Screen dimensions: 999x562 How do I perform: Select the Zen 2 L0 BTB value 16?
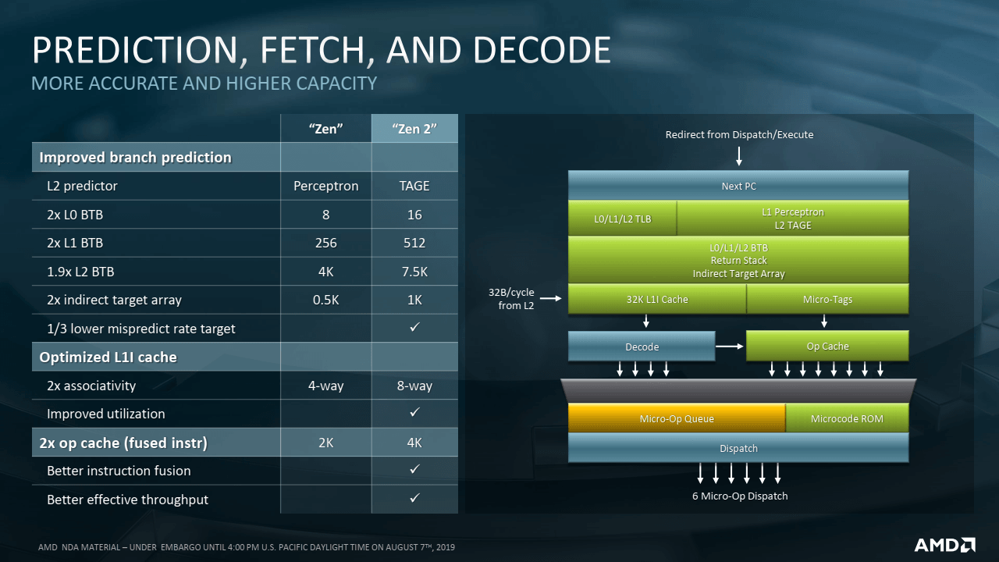pyautogui.click(x=414, y=215)
